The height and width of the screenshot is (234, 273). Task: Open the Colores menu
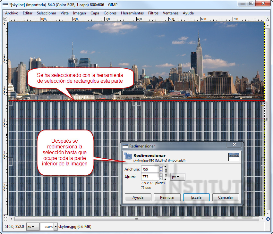click(110, 13)
